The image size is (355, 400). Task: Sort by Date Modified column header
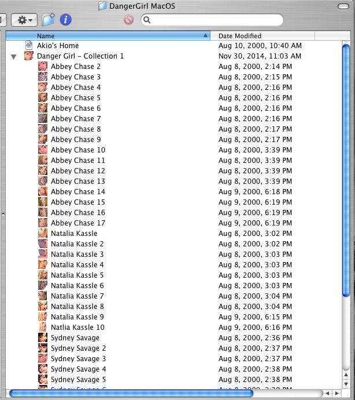[x=262, y=36]
